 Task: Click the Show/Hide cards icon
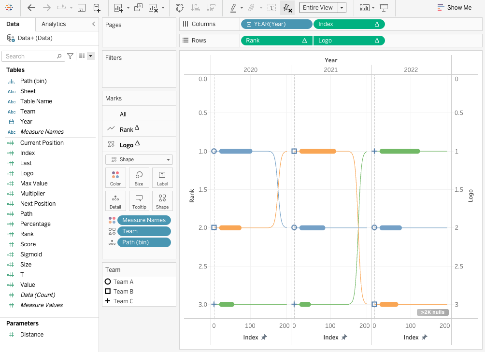(364, 8)
